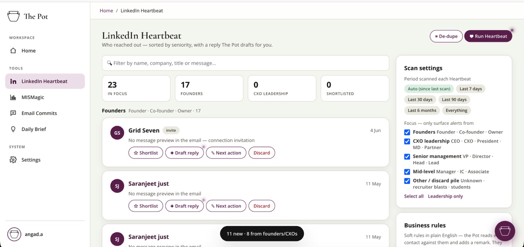Toggle CXO leadership checkbox
Viewport: 524px width, 247px height.
click(407, 141)
